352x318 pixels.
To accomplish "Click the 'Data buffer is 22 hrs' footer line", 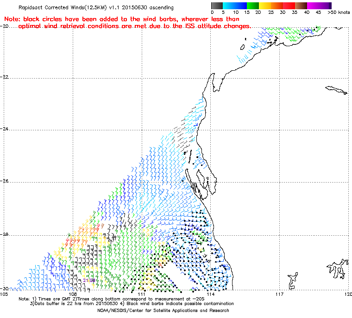I will pos(132,304).
